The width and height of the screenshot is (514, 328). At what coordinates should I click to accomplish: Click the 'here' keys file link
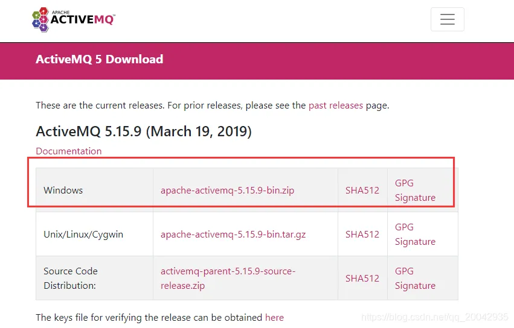[274, 317]
